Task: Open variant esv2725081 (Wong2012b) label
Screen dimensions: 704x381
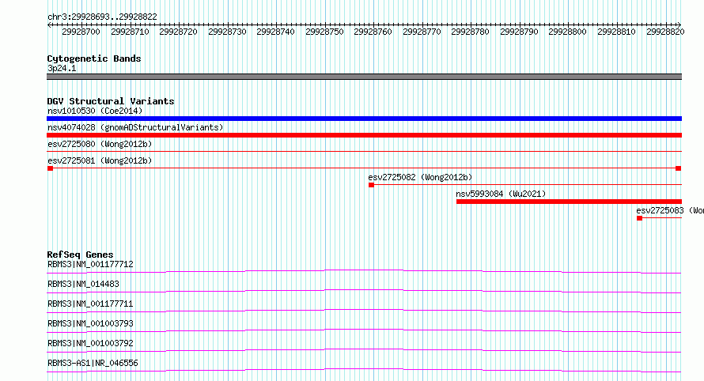Action: pos(100,160)
